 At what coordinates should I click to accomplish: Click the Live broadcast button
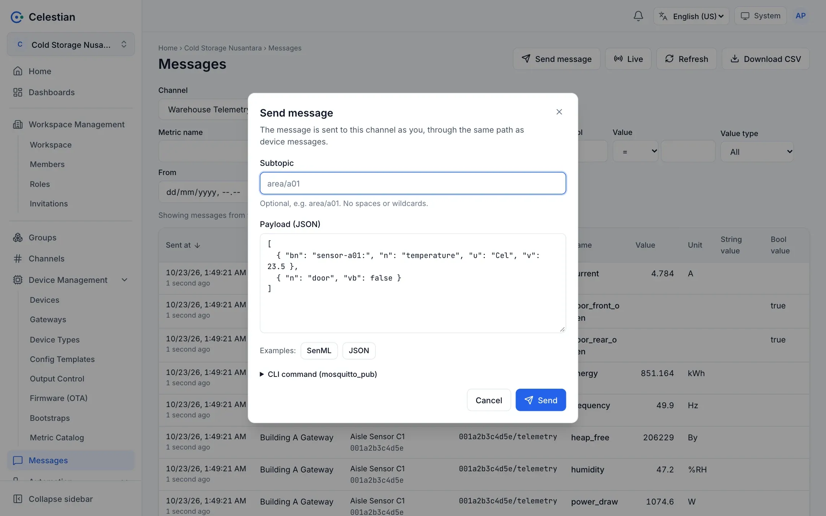[628, 59]
